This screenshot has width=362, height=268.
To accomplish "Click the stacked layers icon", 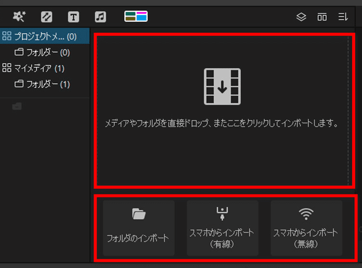I will point(301,17).
